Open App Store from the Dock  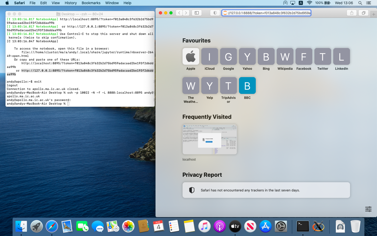click(x=265, y=226)
